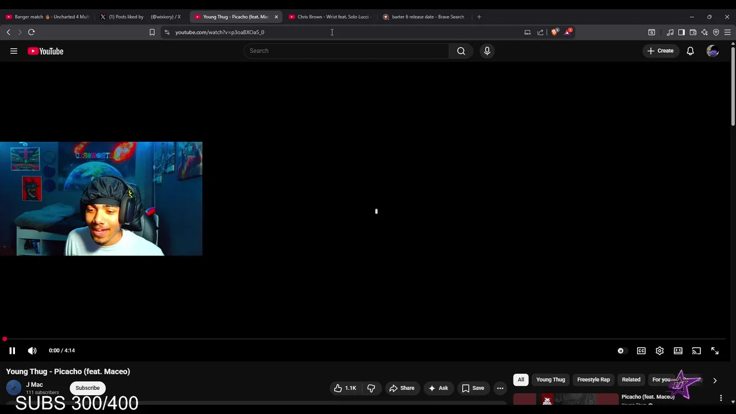Click the browser address bar URL
Screen dimensions: 736x414
(x=220, y=32)
